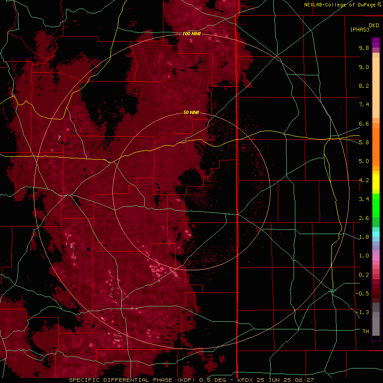This screenshot has height=383, width=383.
Task: Click the 5.8 value on the scale
Action: point(364,143)
